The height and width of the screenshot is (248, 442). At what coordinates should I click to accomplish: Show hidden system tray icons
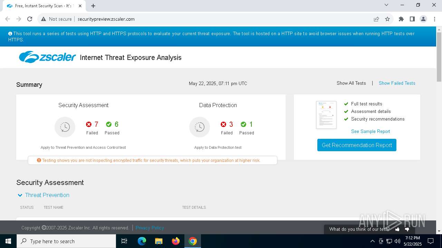coord(372,241)
